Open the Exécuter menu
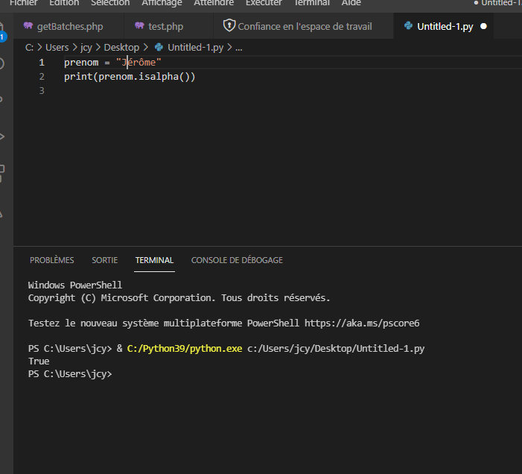522x474 pixels. tap(264, 3)
